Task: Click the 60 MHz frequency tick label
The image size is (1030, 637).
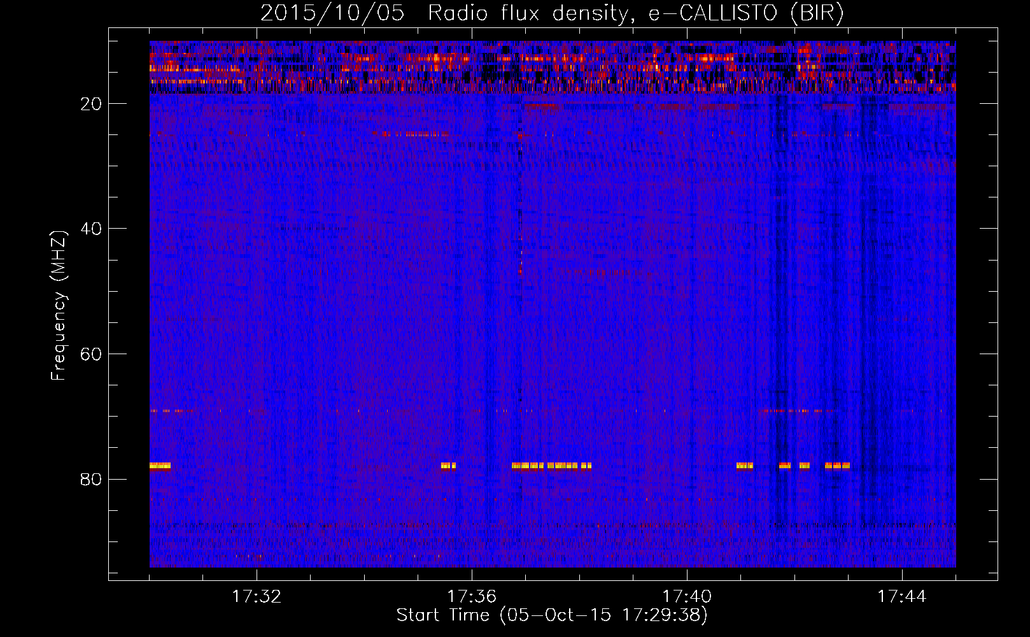Action: point(92,354)
